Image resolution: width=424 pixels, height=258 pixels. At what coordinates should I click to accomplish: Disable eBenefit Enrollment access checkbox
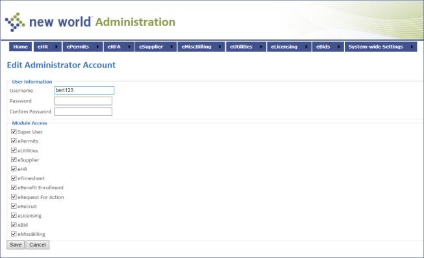(x=14, y=187)
